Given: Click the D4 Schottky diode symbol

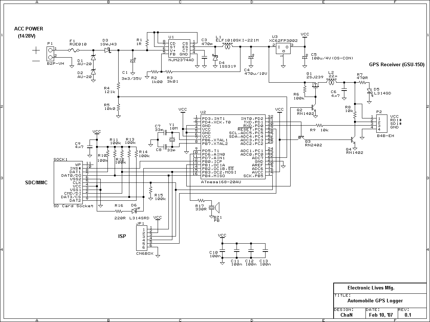Looking at the screenshot, I should (215, 57).
